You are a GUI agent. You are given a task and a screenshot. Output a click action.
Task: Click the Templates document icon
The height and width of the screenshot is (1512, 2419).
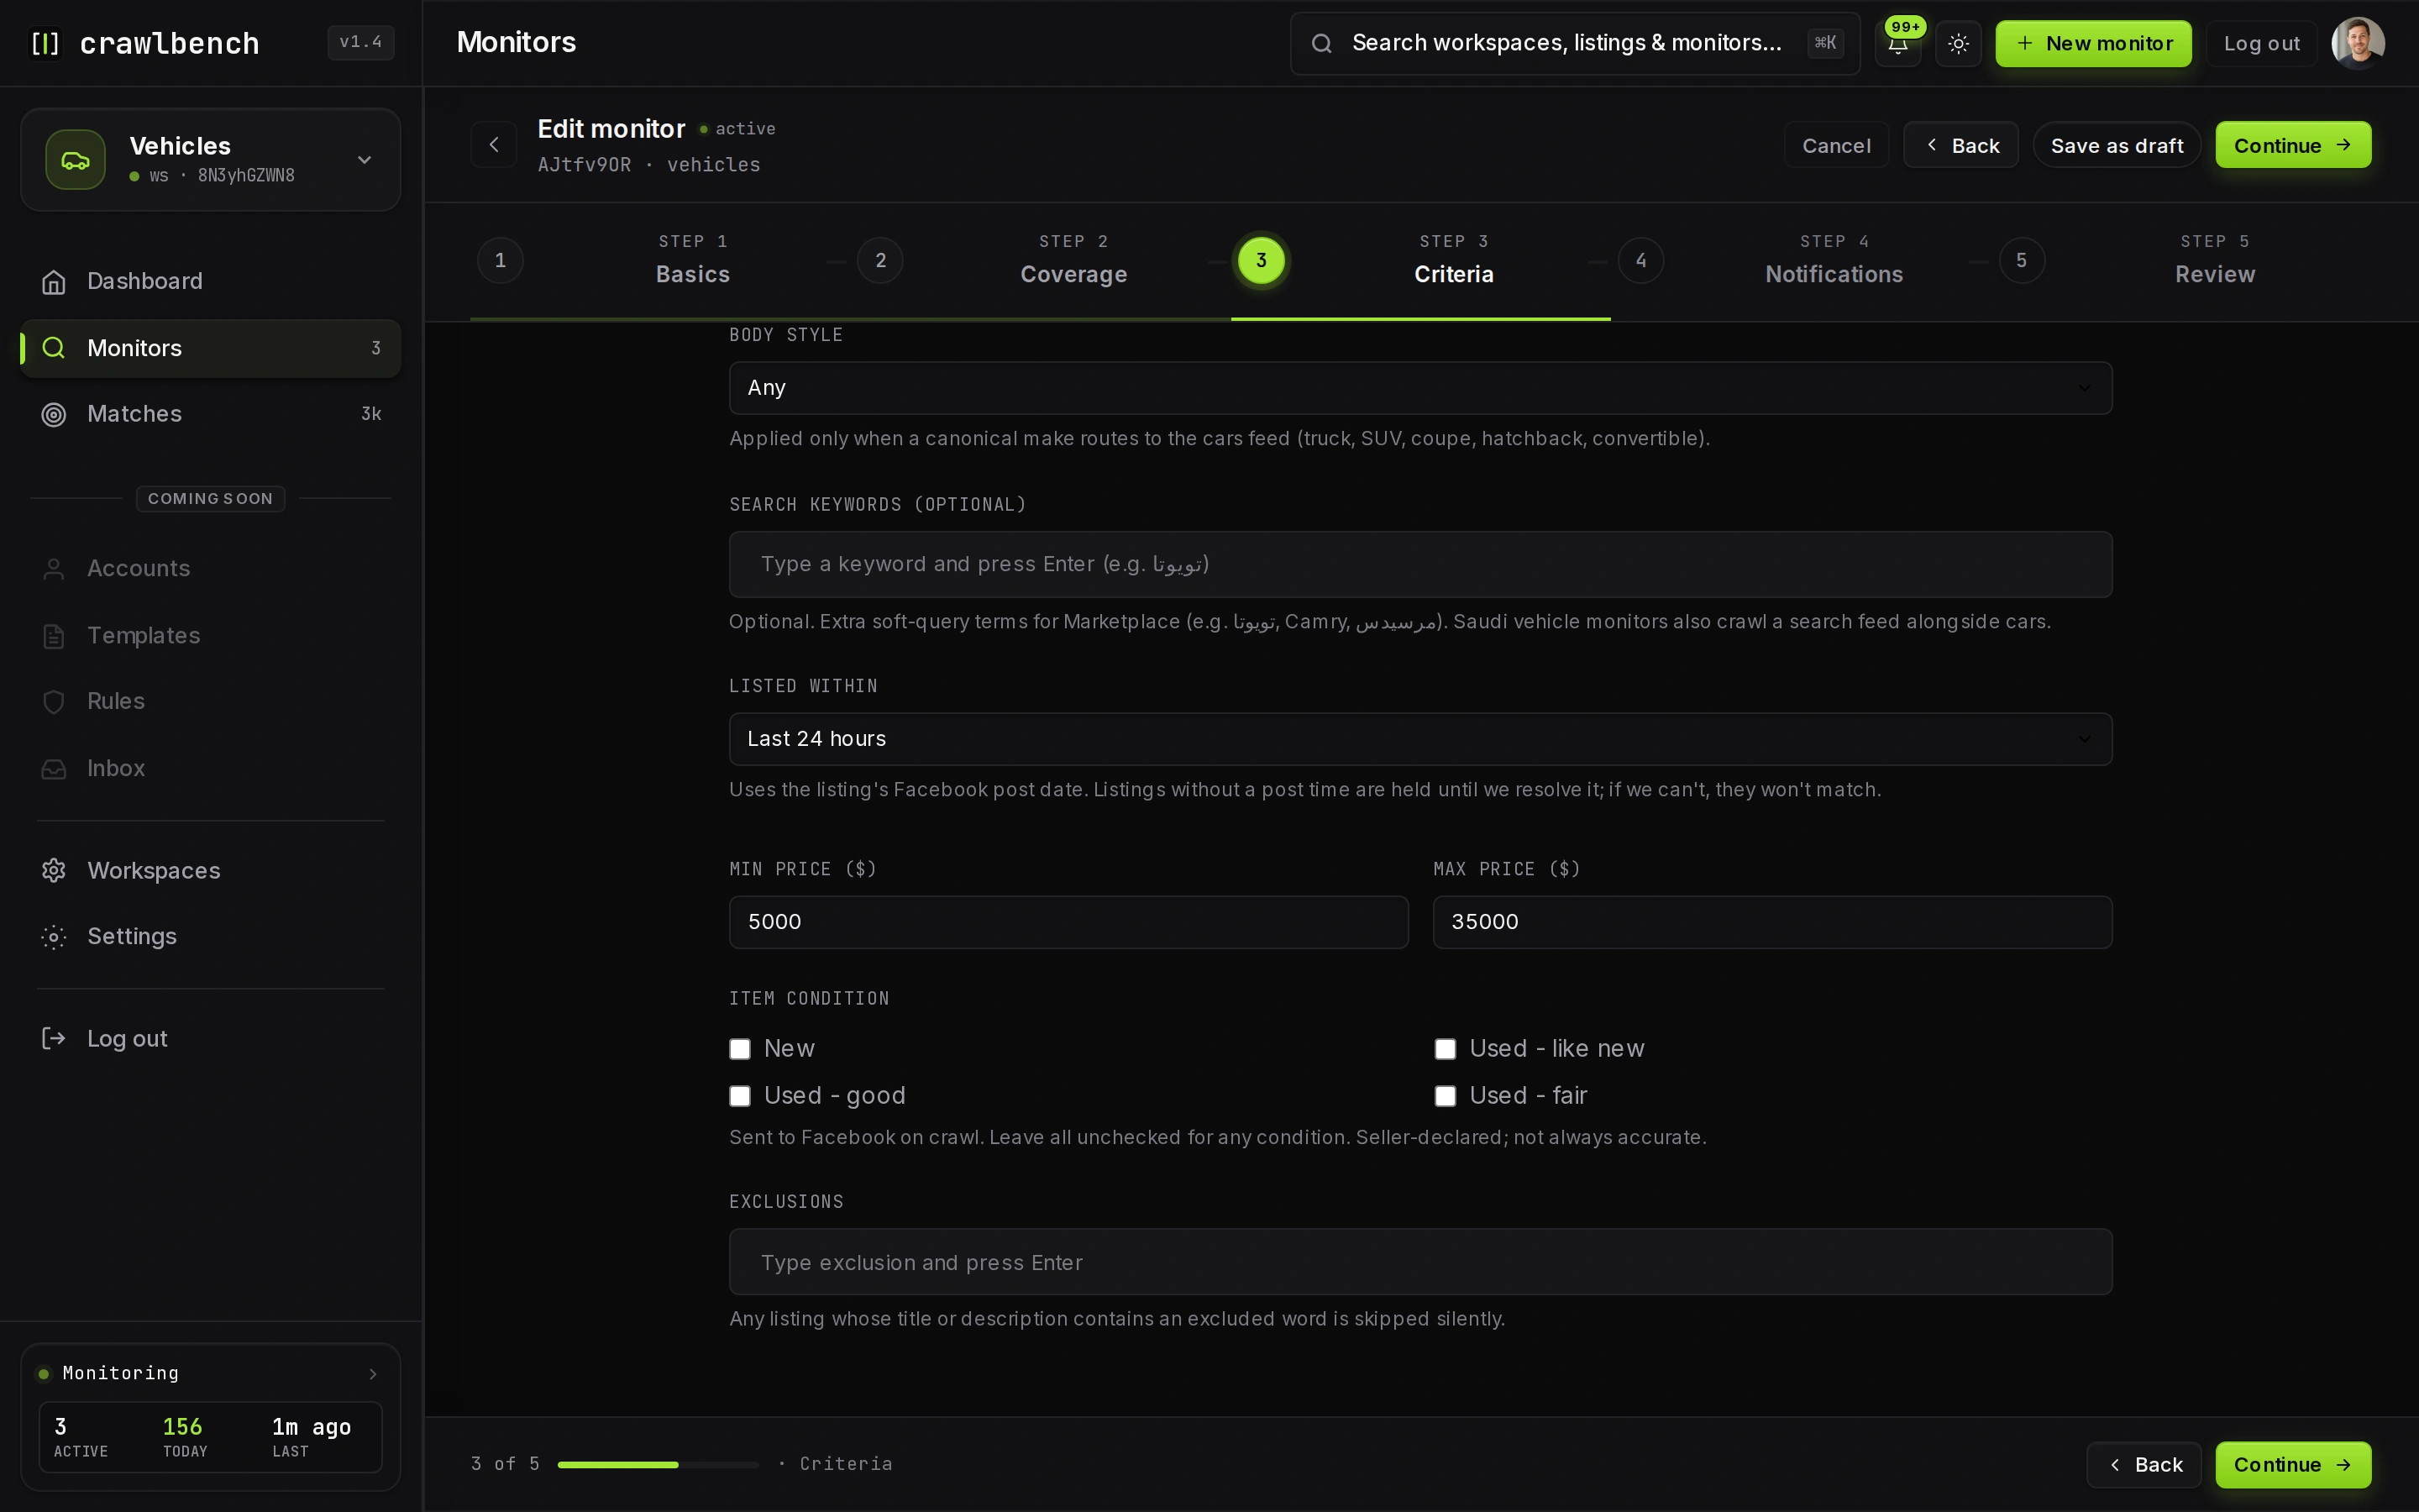54,636
